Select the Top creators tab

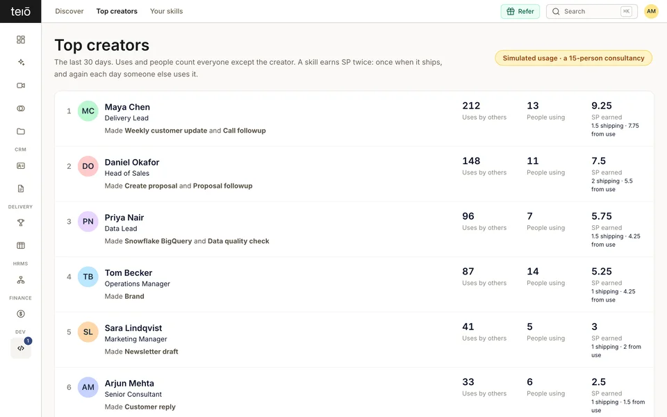point(117,12)
